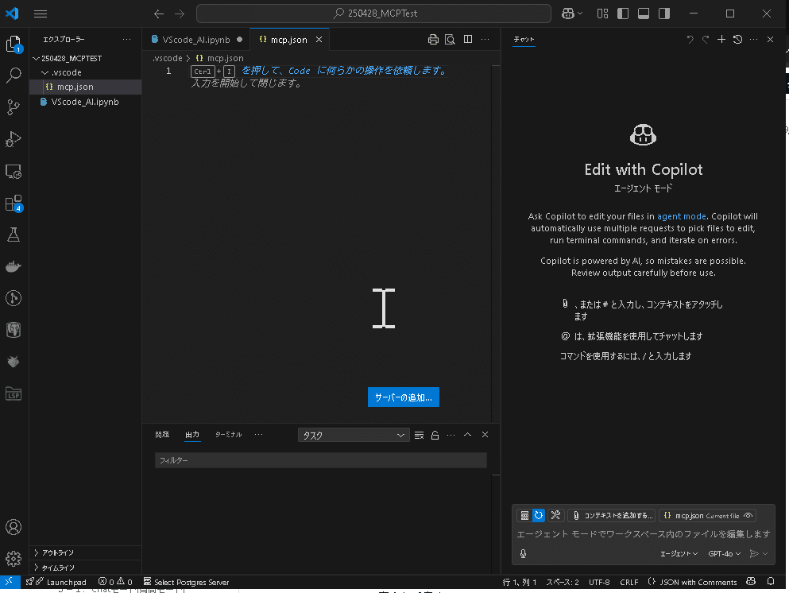
Task: Toggle the output lock in the output panel
Action: click(x=434, y=435)
